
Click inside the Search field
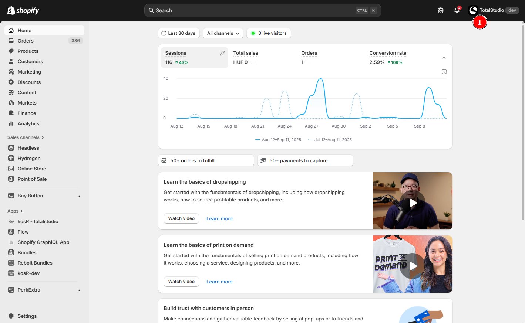pos(262,10)
